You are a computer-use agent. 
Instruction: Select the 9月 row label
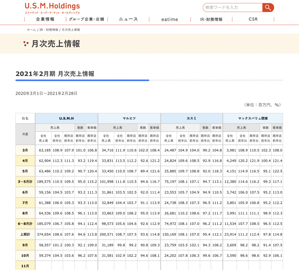click(25, 245)
